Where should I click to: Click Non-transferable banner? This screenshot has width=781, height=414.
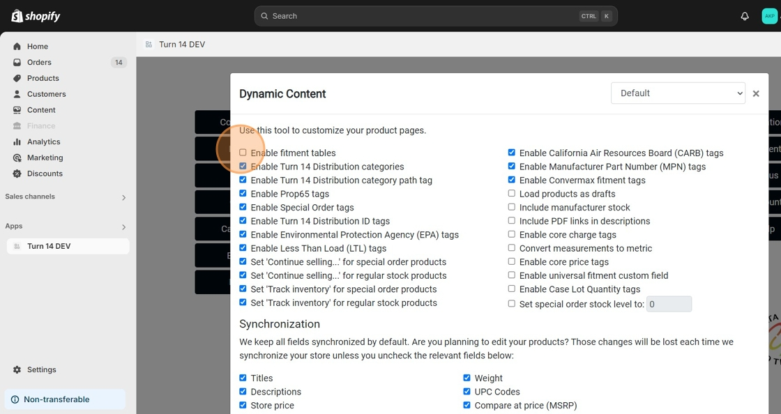65,399
